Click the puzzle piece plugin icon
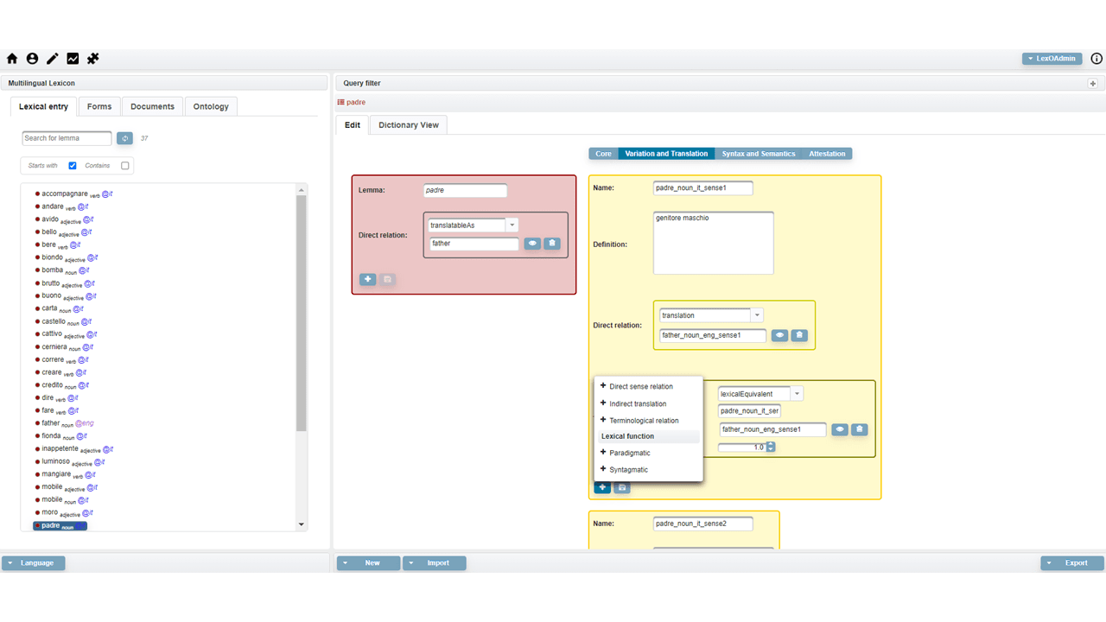This screenshot has width=1106, height=622. tap(93, 59)
